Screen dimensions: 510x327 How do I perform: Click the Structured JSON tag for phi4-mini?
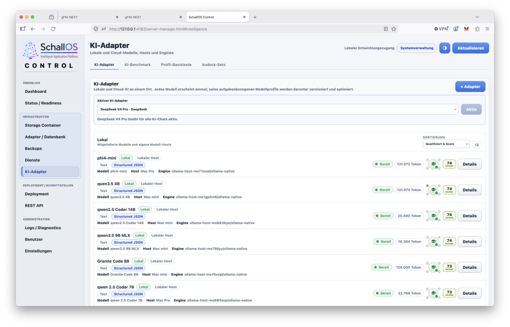point(128,165)
